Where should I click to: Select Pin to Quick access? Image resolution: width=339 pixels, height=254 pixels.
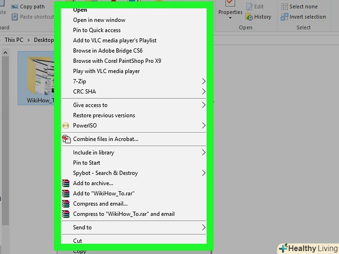point(134,30)
